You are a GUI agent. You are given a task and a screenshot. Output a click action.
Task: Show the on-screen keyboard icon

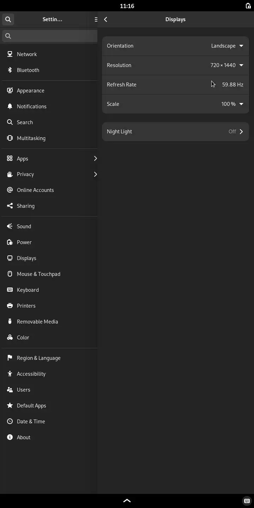pyautogui.click(x=247, y=501)
